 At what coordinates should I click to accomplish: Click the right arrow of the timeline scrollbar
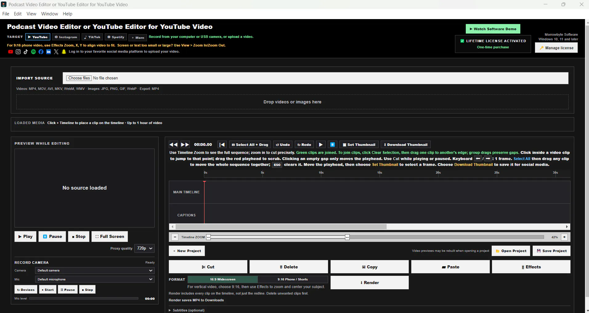(x=567, y=227)
